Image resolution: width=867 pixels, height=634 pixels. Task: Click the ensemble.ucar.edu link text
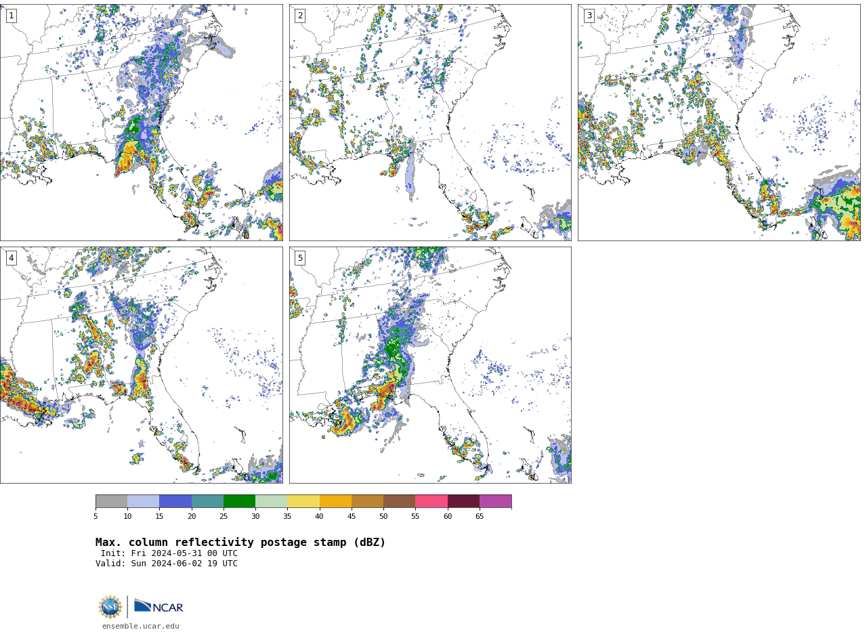(141, 627)
